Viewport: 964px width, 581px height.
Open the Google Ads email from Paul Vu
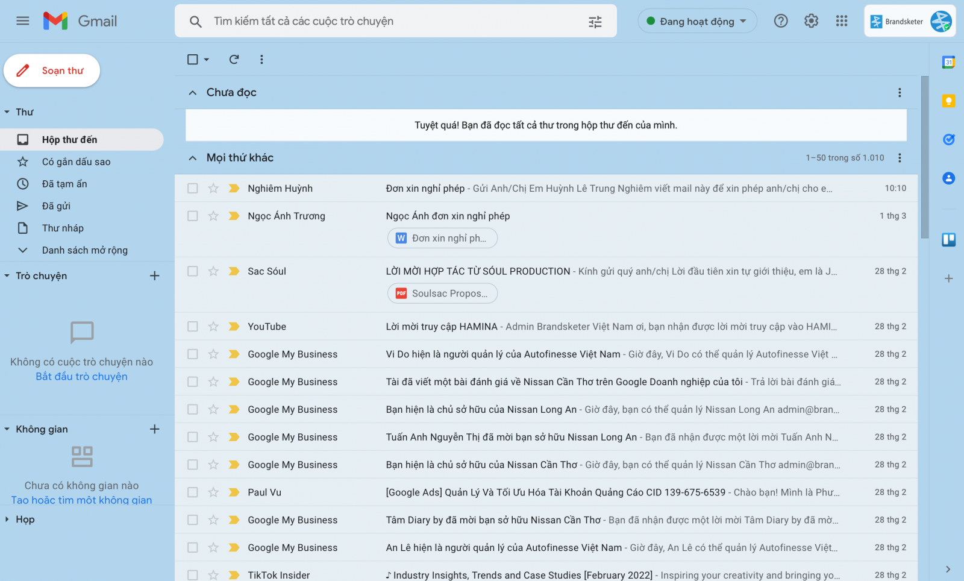pyautogui.click(x=546, y=492)
